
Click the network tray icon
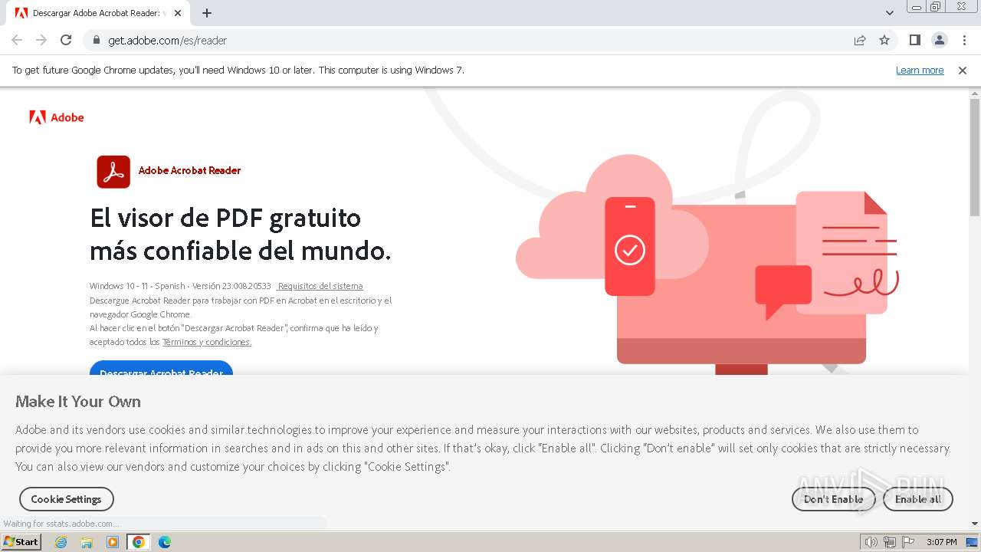(x=890, y=542)
